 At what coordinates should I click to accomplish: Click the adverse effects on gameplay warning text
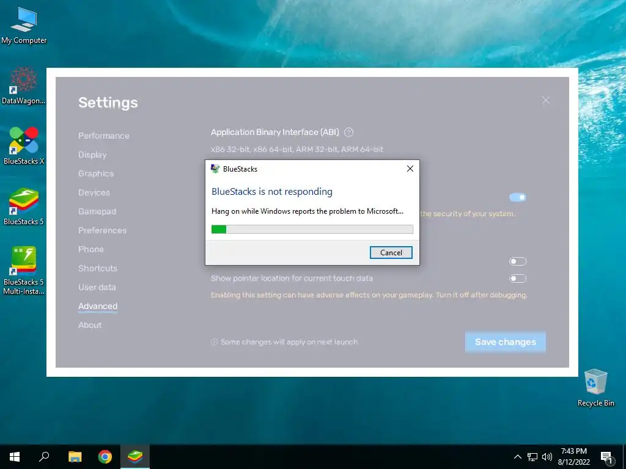click(369, 295)
